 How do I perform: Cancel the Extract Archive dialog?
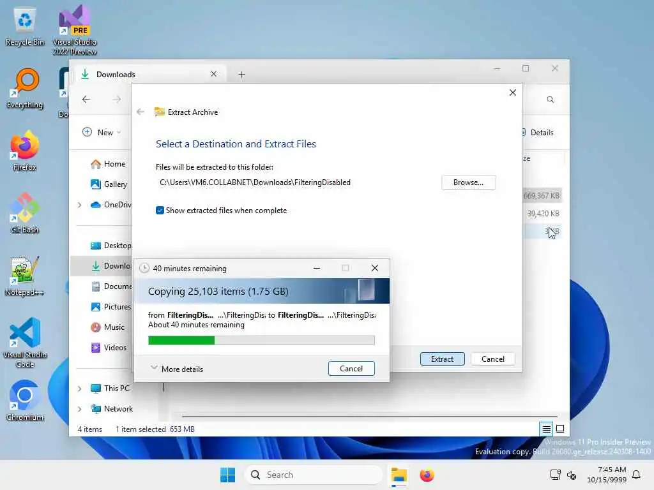492,359
